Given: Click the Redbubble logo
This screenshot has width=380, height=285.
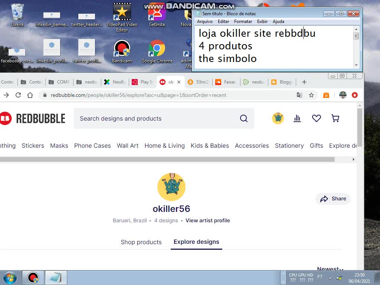Looking at the screenshot, I should tap(33, 118).
